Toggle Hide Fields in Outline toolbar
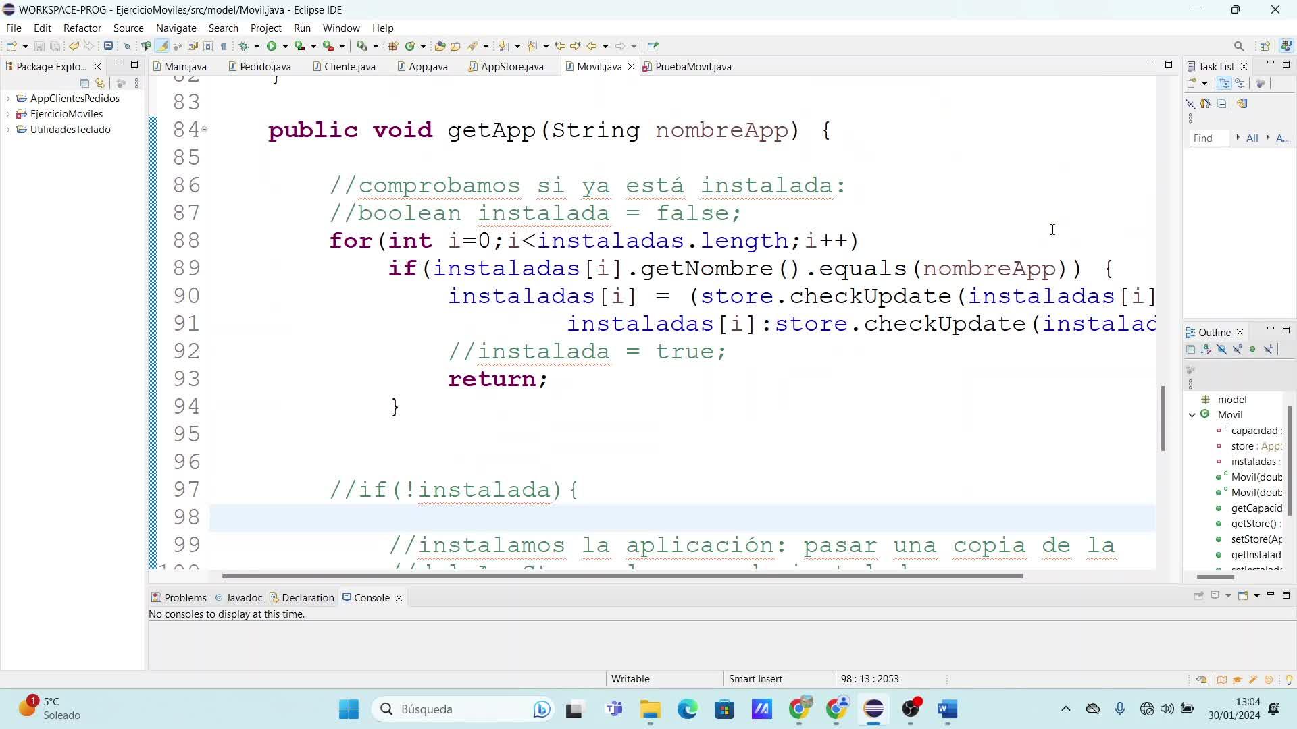Screen dimensions: 1297x729 point(1221,349)
